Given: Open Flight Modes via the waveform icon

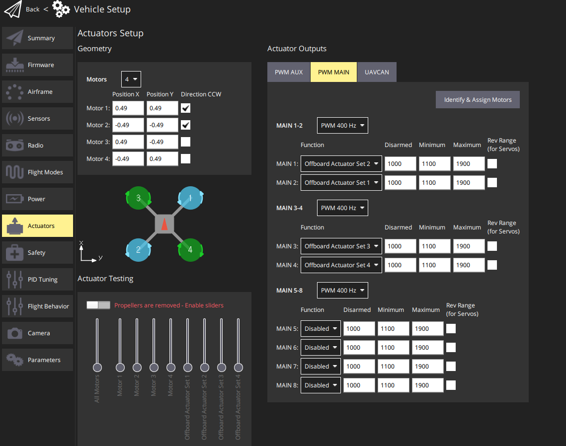Looking at the screenshot, I should (14, 172).
